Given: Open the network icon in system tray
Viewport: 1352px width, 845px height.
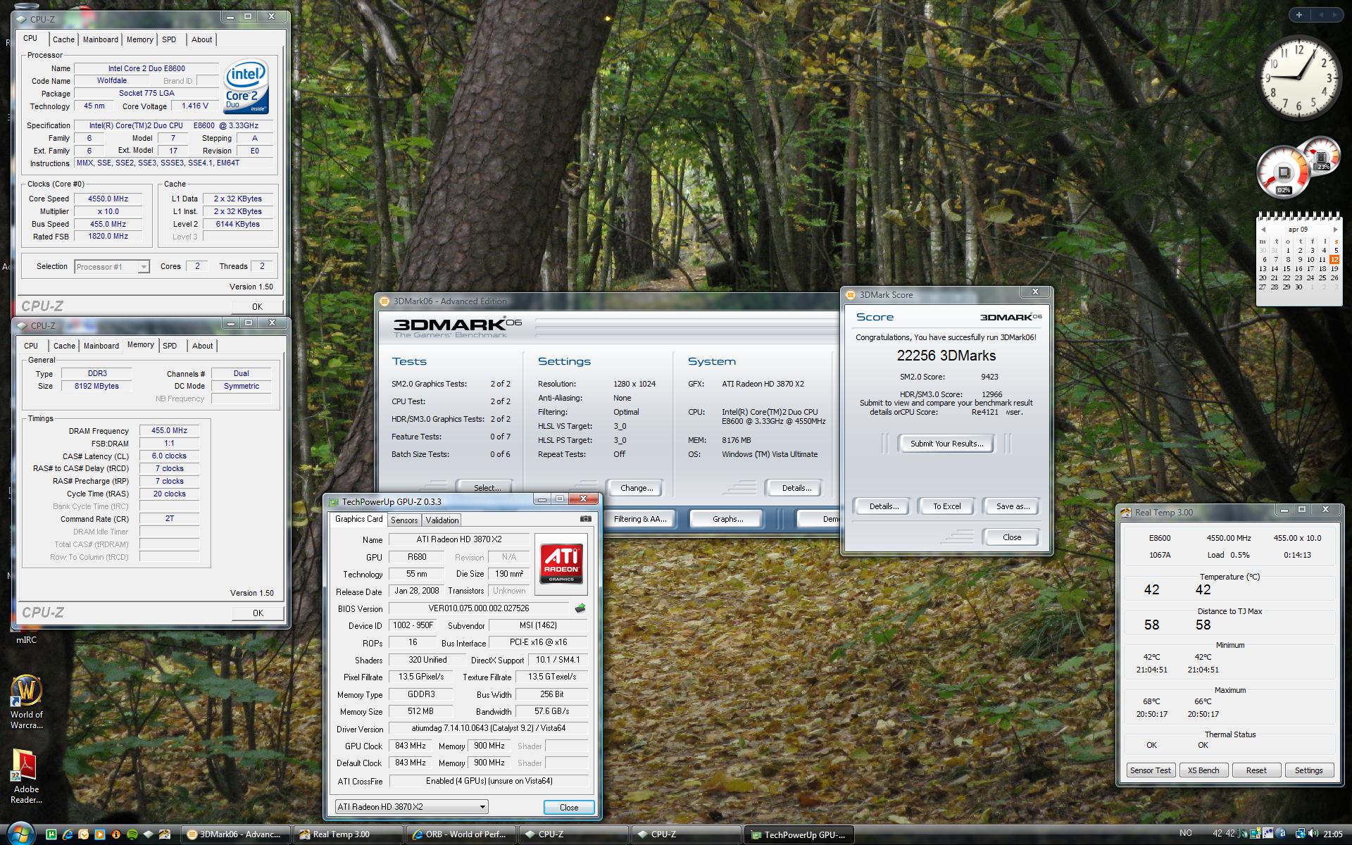Looking at the screenshot, I should 1300,834.
